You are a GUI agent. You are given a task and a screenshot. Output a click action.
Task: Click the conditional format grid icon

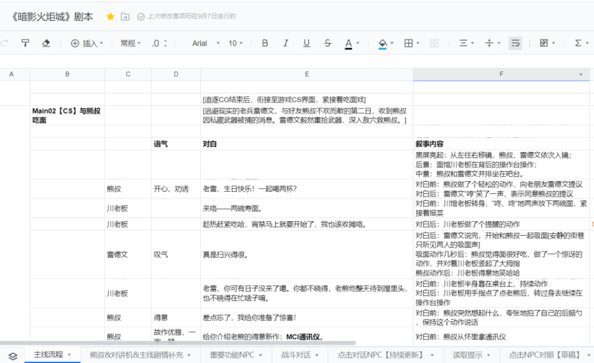[544, 43]
